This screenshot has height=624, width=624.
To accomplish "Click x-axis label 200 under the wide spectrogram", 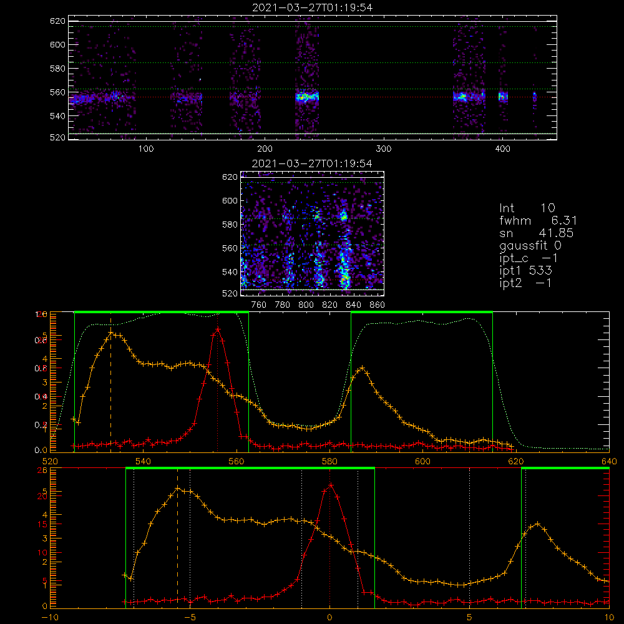I will click(x=265, y=149).
